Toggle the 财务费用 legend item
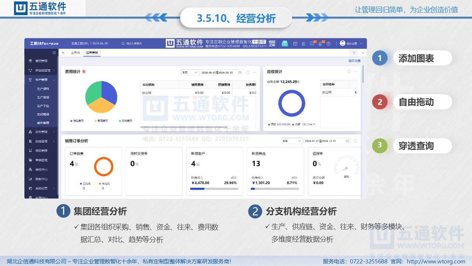 125,121
